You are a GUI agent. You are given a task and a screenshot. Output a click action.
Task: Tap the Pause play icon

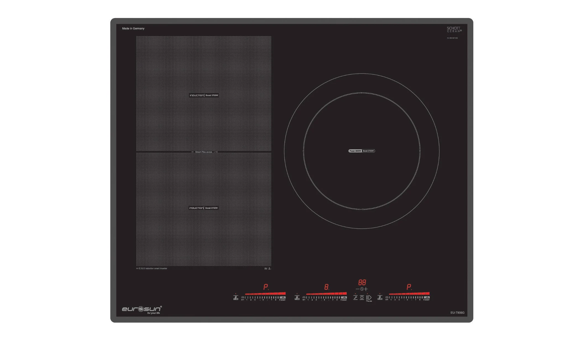pos(369,298)
